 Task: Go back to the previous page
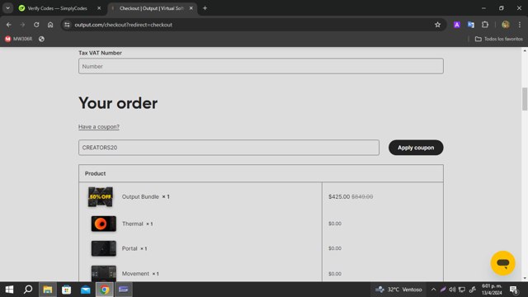click(x=9, y=25)
